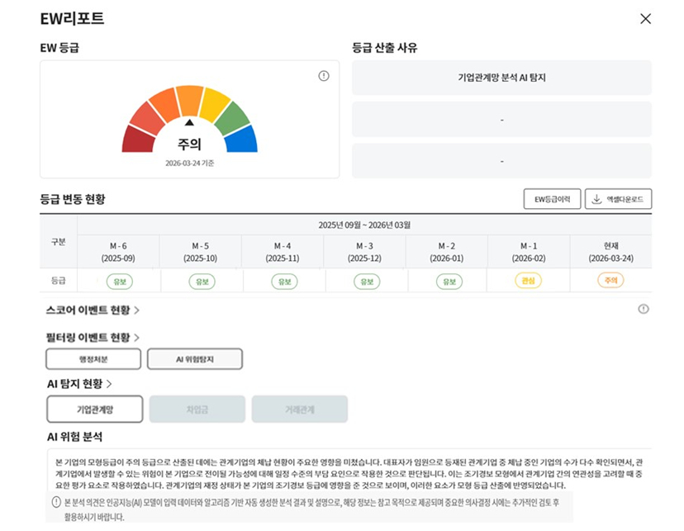Click the 기업관계망 분석 AI 탐지 reason entry
The width and height of the screenshot is (684, 531).
501,78
